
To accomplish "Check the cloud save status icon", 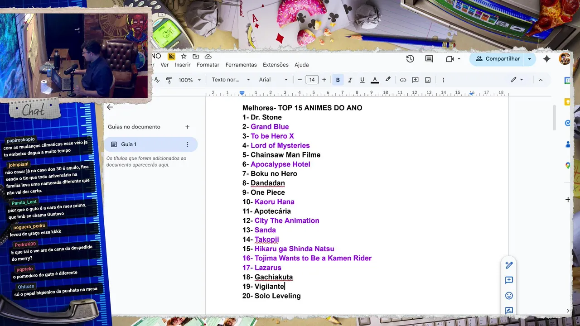I will [208, 56].
